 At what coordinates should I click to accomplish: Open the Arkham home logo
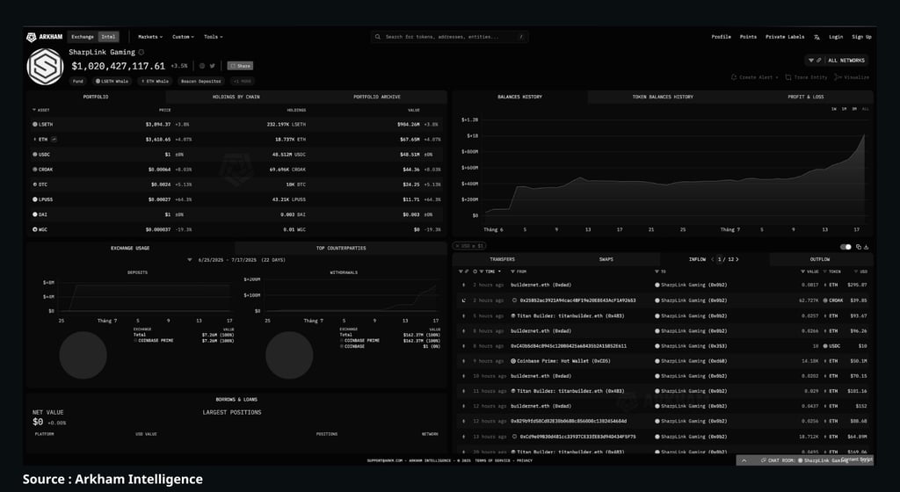(44, 37)
